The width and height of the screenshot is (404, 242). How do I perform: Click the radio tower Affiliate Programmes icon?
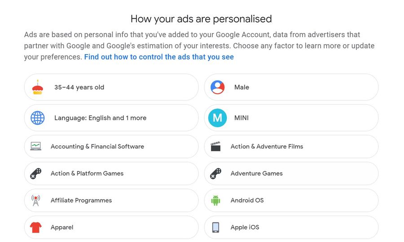(x=36, y=200)
